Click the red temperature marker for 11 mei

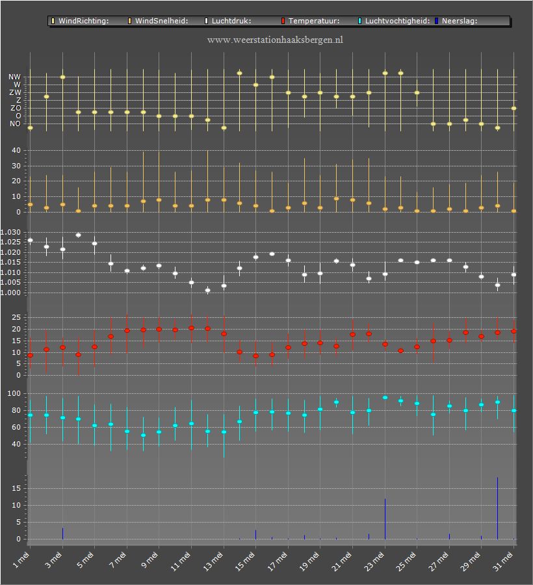191,328
